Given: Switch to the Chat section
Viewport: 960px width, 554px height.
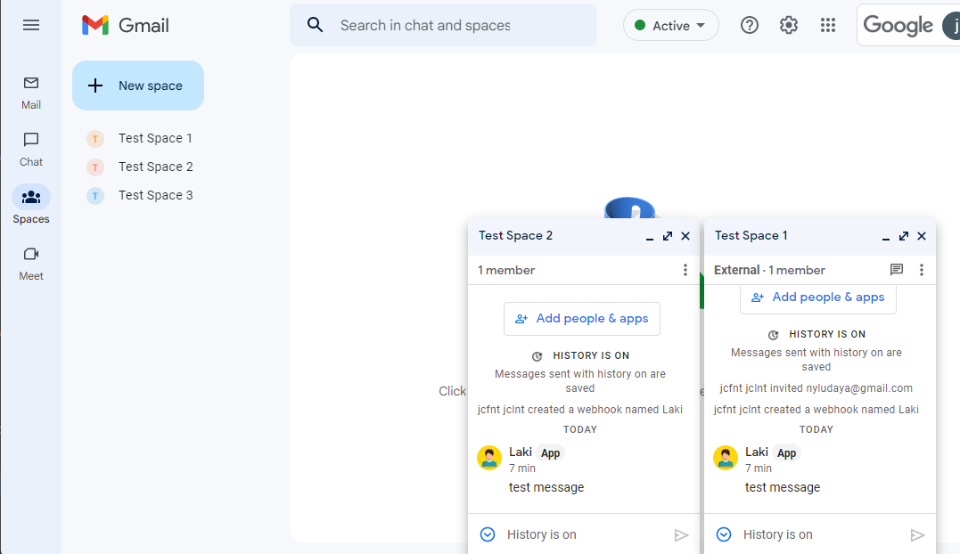Looking at the screenshot, I should coord(31,148).
